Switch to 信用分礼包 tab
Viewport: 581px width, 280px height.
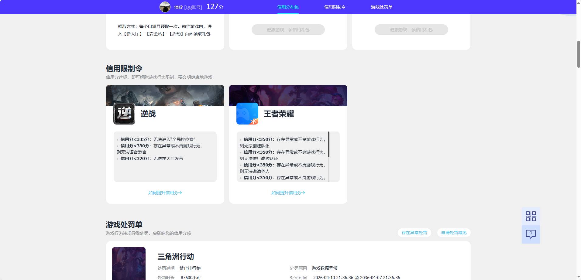288,7
